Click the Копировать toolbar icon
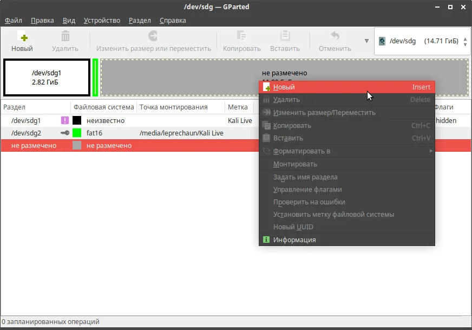Image resolution: width=472 pixels, height=330 pixels. 241,36
